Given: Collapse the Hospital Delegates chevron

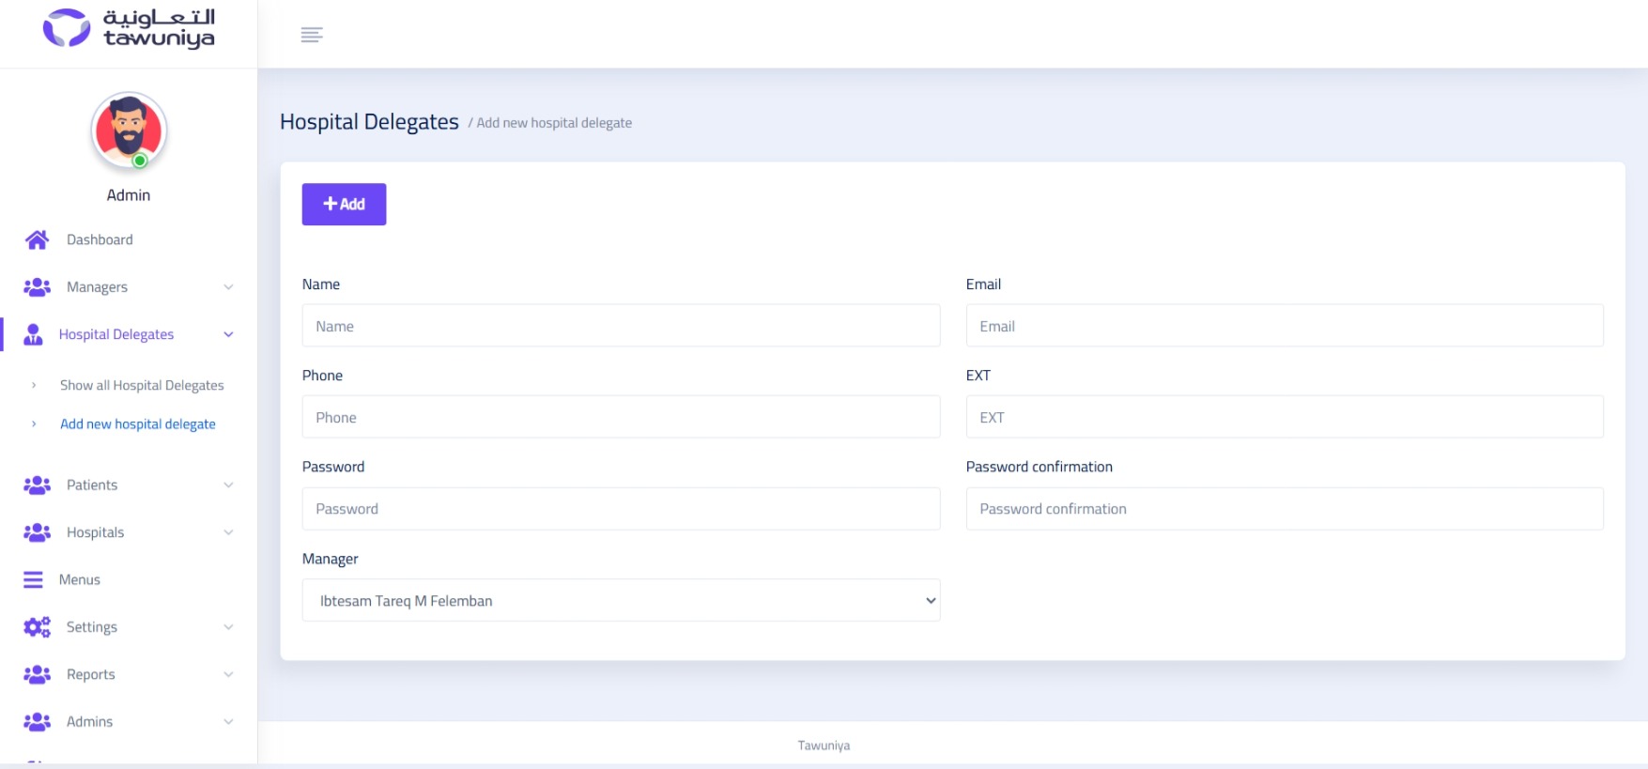Looking at the screenshot, I should click(x=228, y=335).
